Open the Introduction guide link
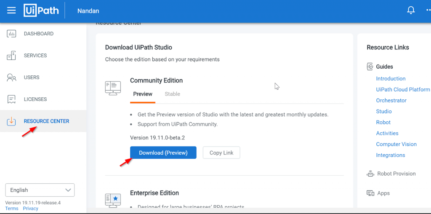 pyautogui.click(x=391, y=79)
